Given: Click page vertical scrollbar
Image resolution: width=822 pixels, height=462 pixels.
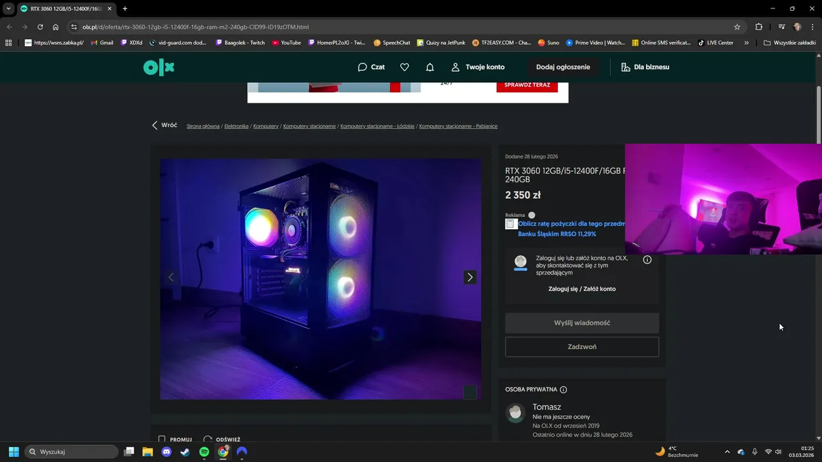Looking at the screenshot, I should [x=819, y=116].
